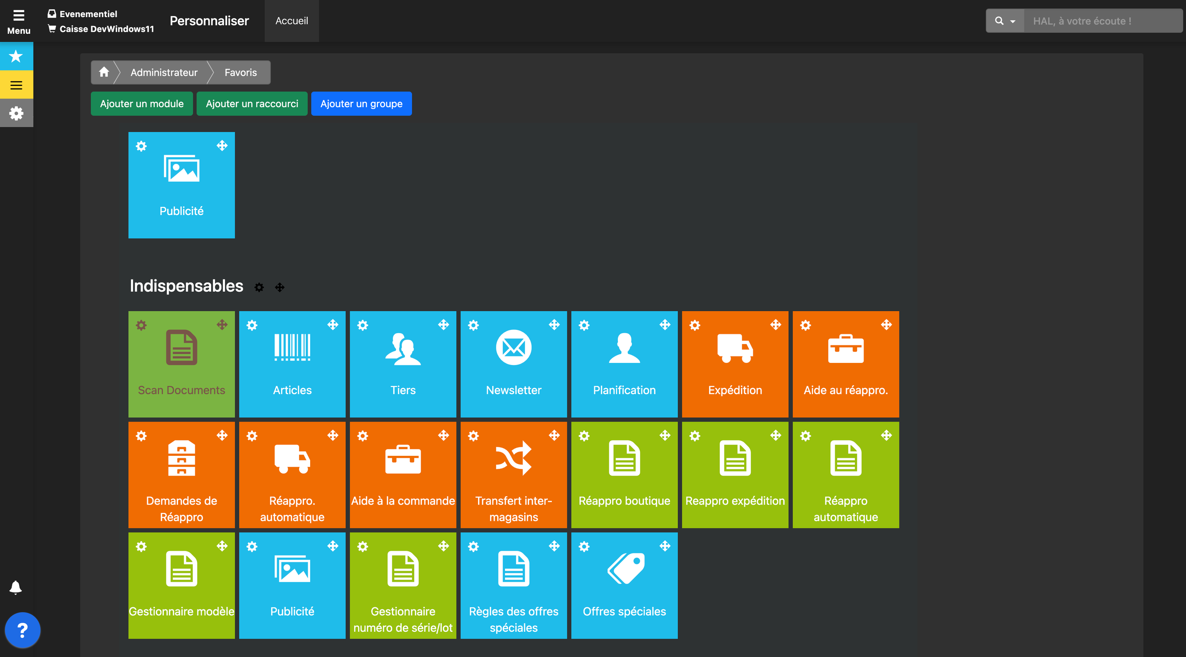Open settings gear on Demandes de Réappro tile
The width and height of the screenshot is (1186, 657).
click(x=141, y=436)
